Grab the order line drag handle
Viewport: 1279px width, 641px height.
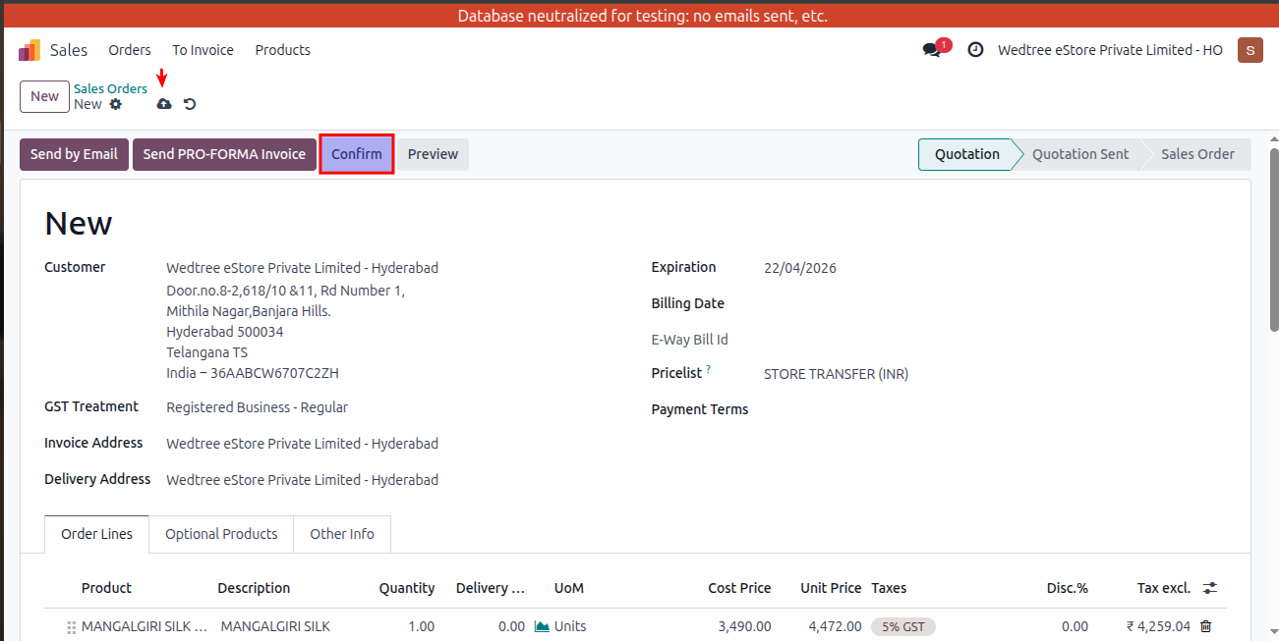[x=71, y=626]
